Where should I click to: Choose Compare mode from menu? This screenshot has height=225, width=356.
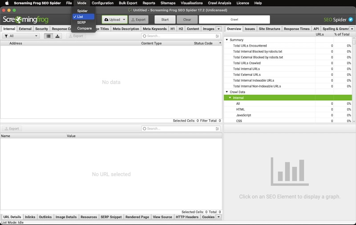83,28
